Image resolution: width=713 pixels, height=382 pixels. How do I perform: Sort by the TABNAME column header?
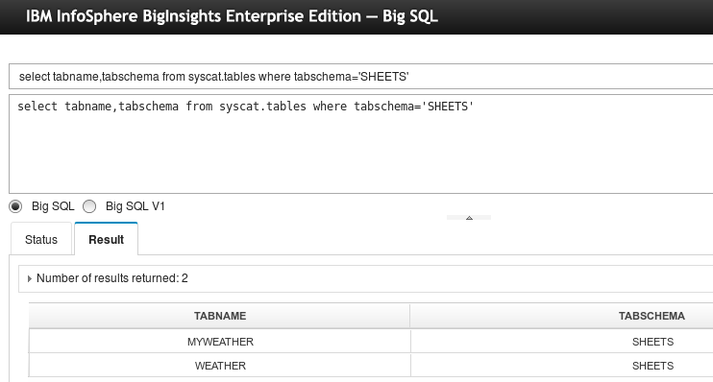coord(220,316)
